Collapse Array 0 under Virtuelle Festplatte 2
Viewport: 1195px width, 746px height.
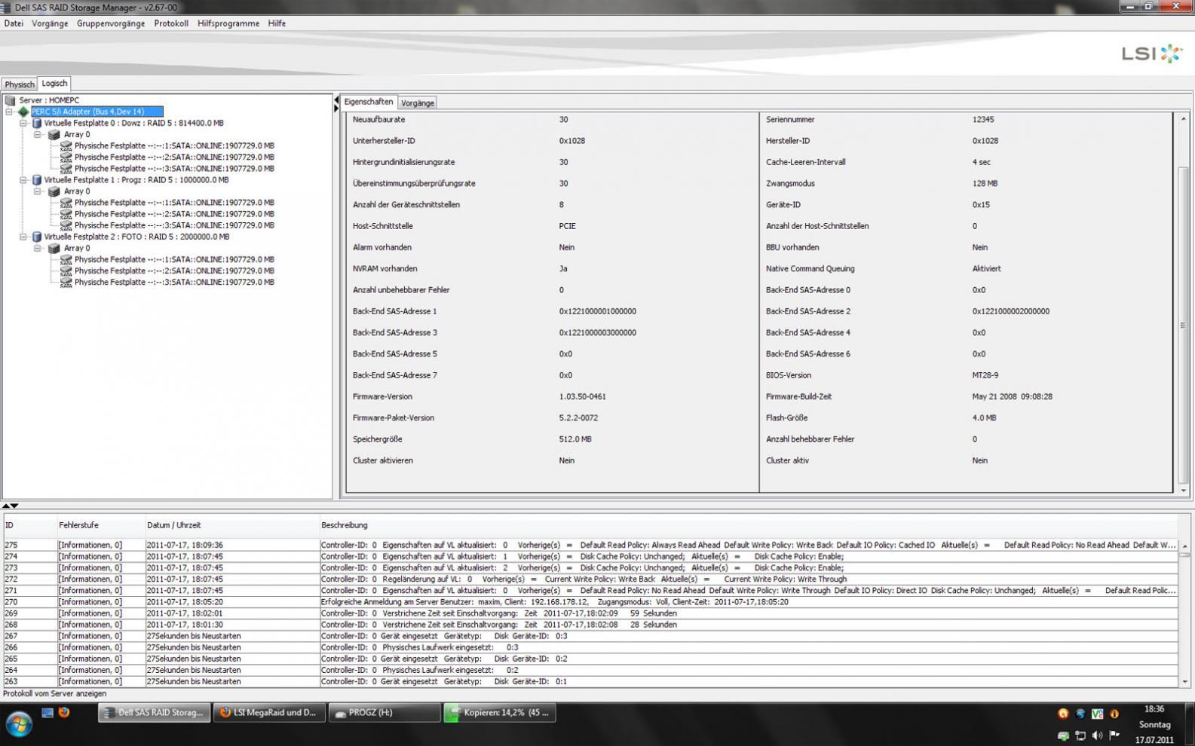click(38, 248)
